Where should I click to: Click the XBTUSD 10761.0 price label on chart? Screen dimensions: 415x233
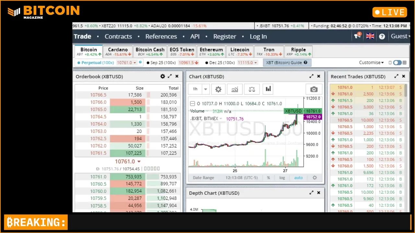303,111
